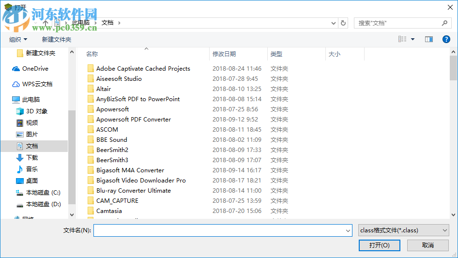Image resolution: width=458 pixels, height=258 pixels.
Task: Click the file list vertical scrollbar down arrow
Action: click(x=453, y=215)
